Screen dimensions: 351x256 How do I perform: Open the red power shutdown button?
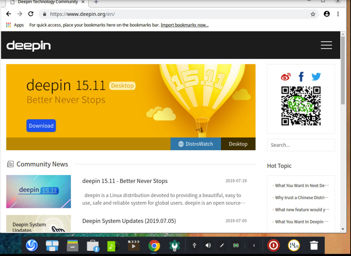[x=273, y=245]
